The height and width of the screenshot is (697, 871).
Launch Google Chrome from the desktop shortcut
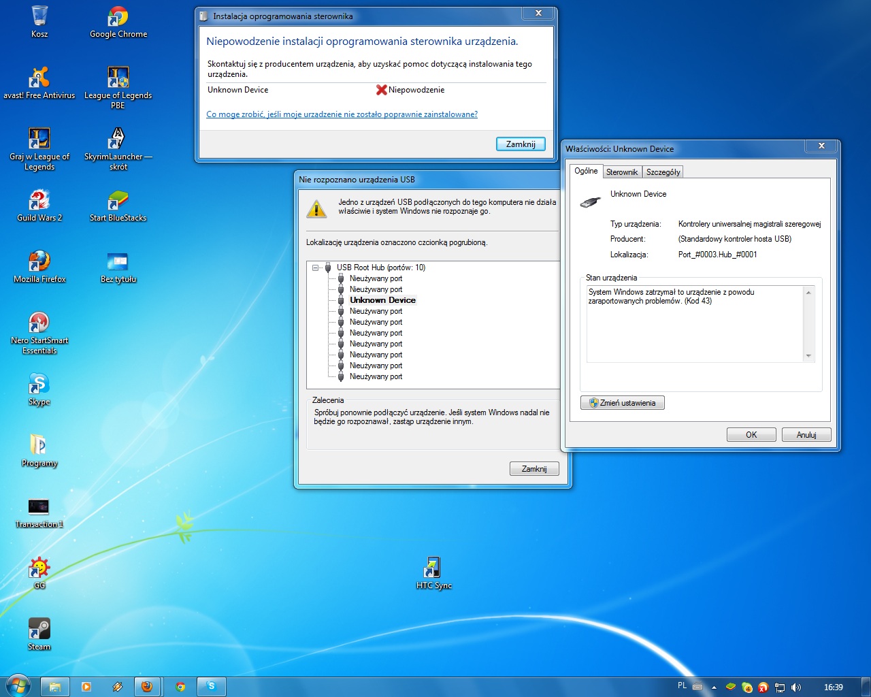click(118, 22)
